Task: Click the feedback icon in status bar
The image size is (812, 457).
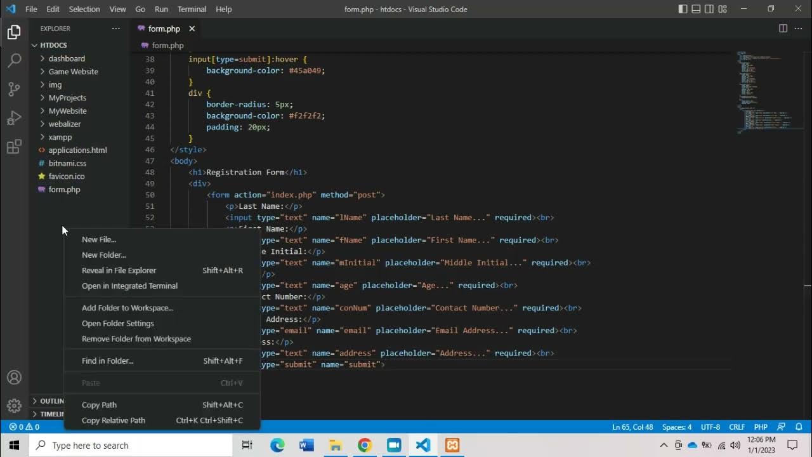Action: [782, 427]
